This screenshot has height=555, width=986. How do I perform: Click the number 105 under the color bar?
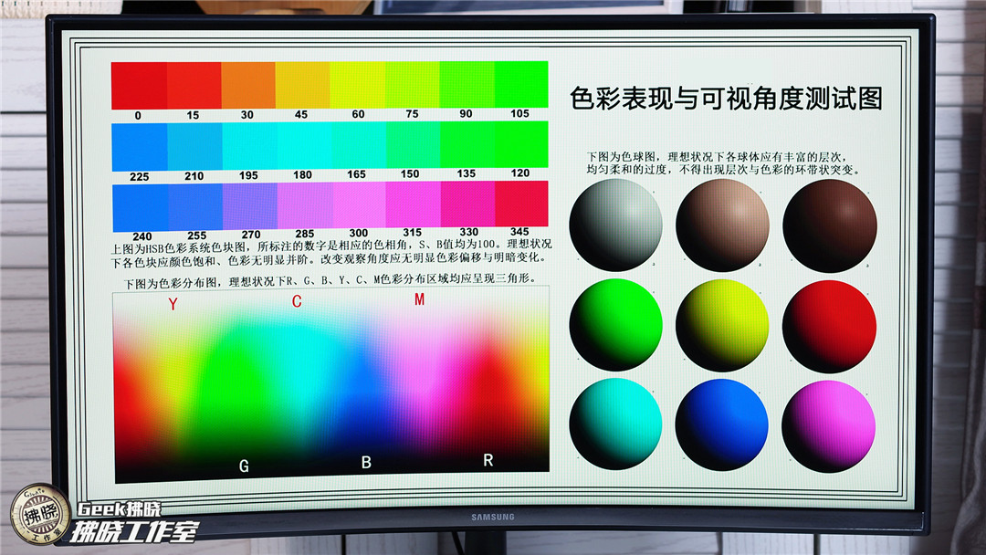(520, 114)
